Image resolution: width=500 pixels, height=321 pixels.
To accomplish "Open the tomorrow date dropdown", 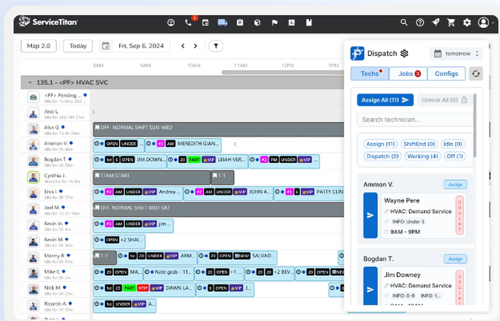I will point(456,53).
